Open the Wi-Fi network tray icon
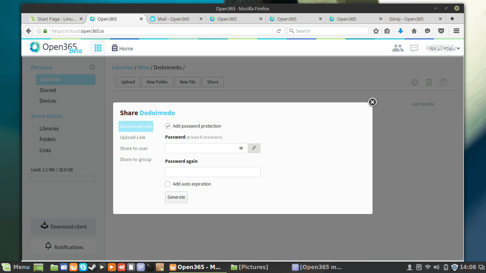The image size is (486, 273). (428, 267)
